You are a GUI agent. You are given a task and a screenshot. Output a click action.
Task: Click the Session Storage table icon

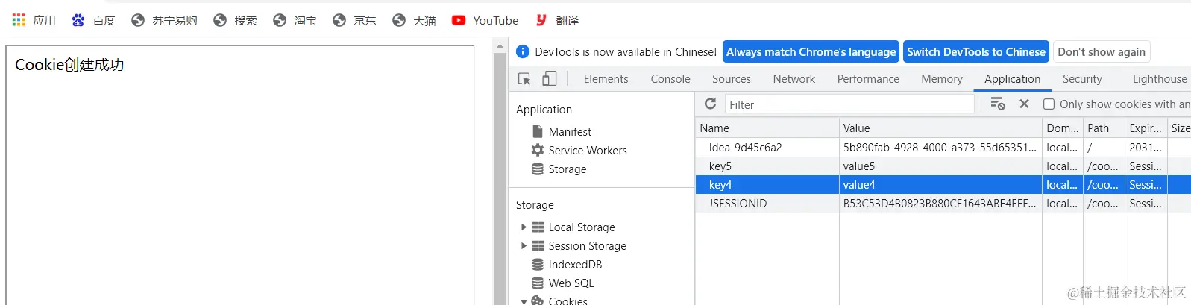pyautogui.click(x=538, y=245)
